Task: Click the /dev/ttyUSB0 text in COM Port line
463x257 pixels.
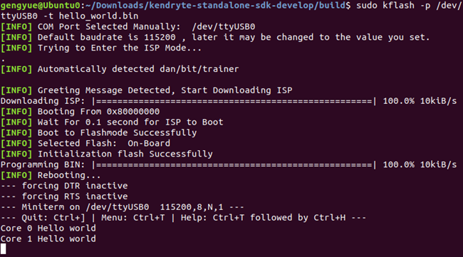Action: point(224,27)
